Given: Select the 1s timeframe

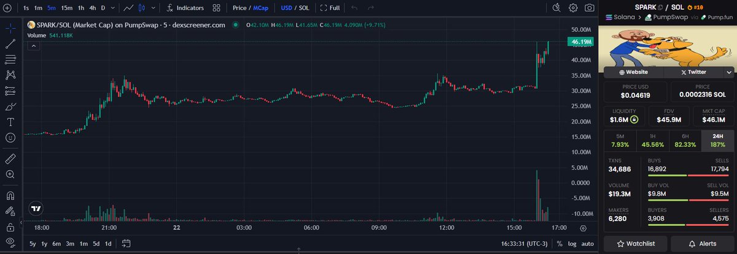Looking at the screenshot, I should click(26, 8).
